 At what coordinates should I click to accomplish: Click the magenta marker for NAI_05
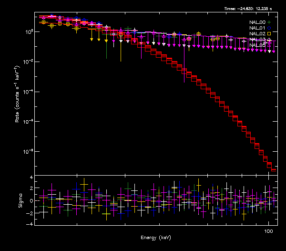(269, 45)
